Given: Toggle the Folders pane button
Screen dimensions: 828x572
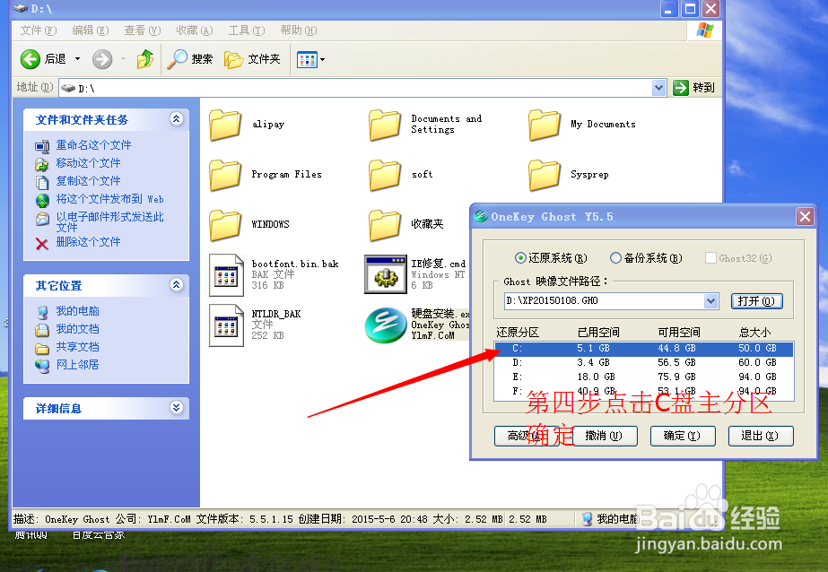Looking at the screenshot, I should 252,59.
